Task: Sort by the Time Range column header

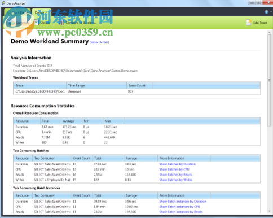Action: (96, 85)
